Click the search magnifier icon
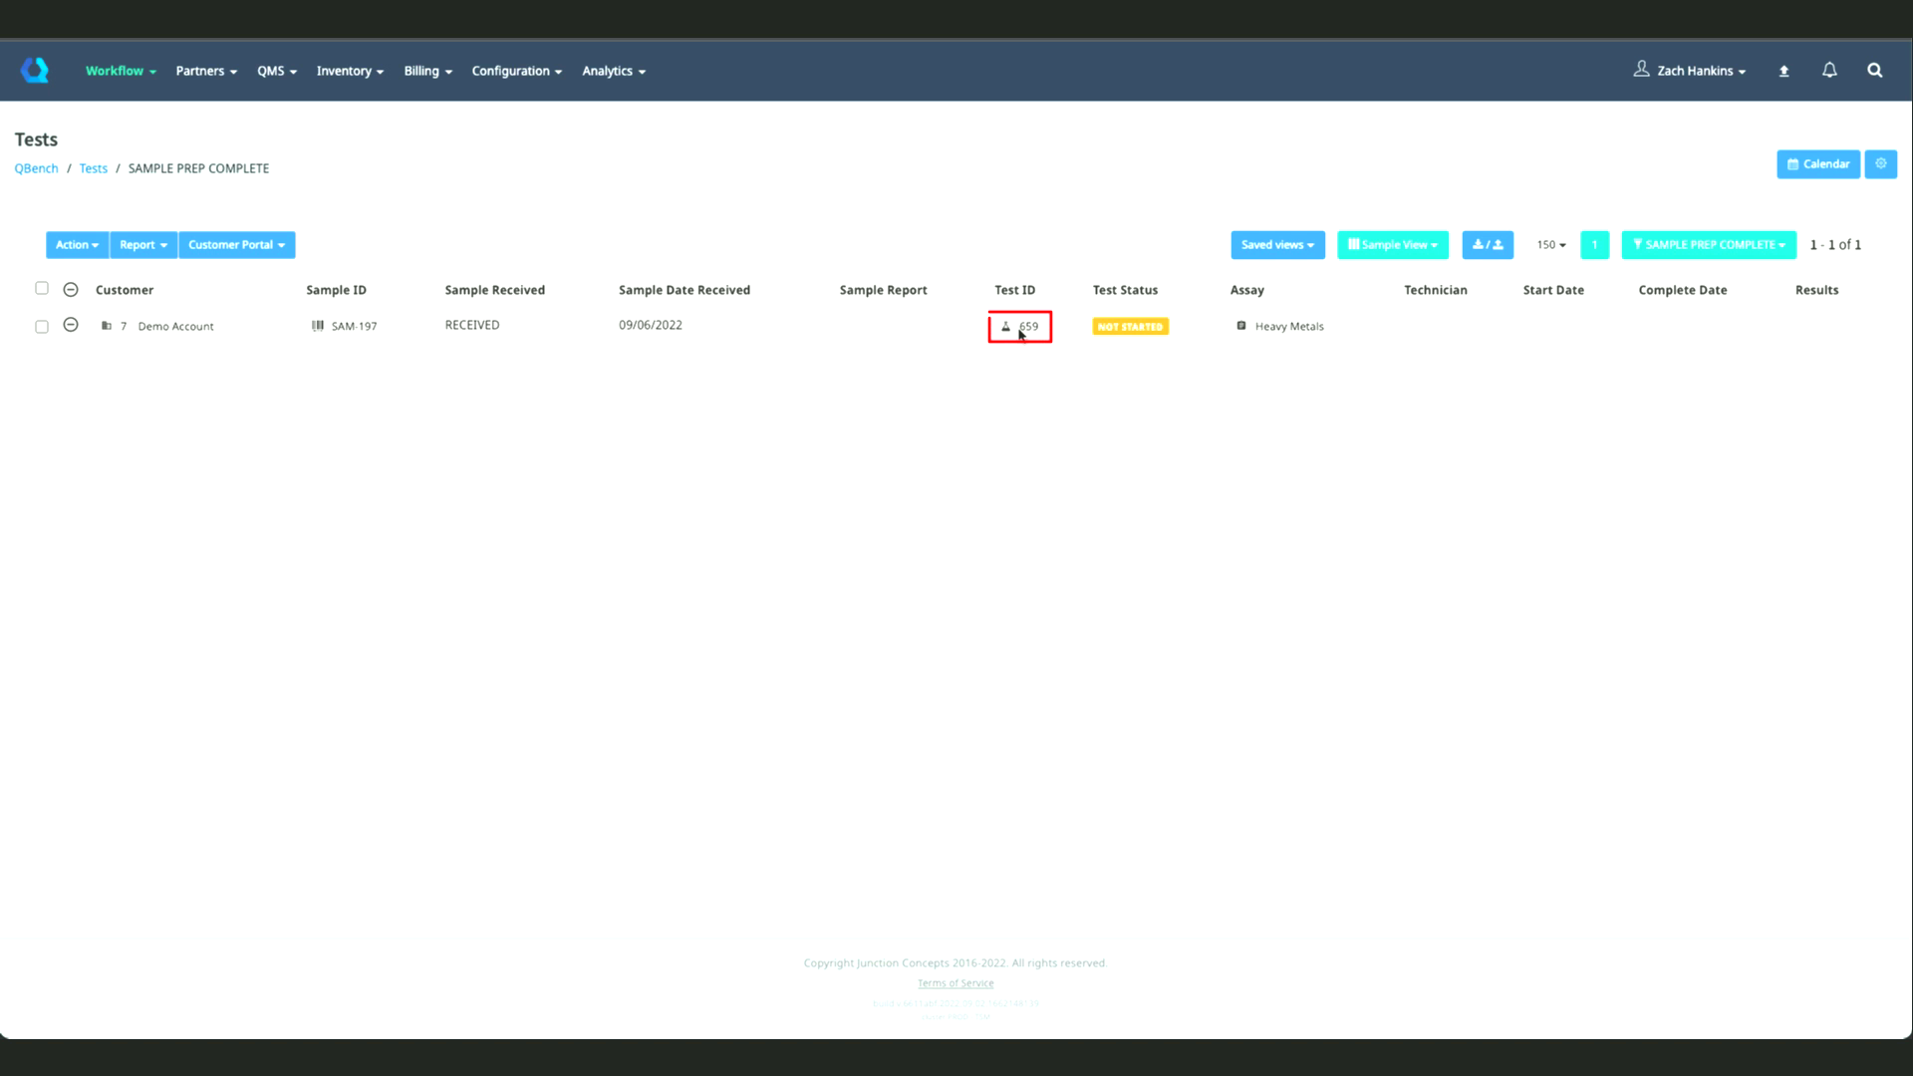The width and height of the screenshot is (1913, 1076). pyautogui.click(x=1874, y=70)
